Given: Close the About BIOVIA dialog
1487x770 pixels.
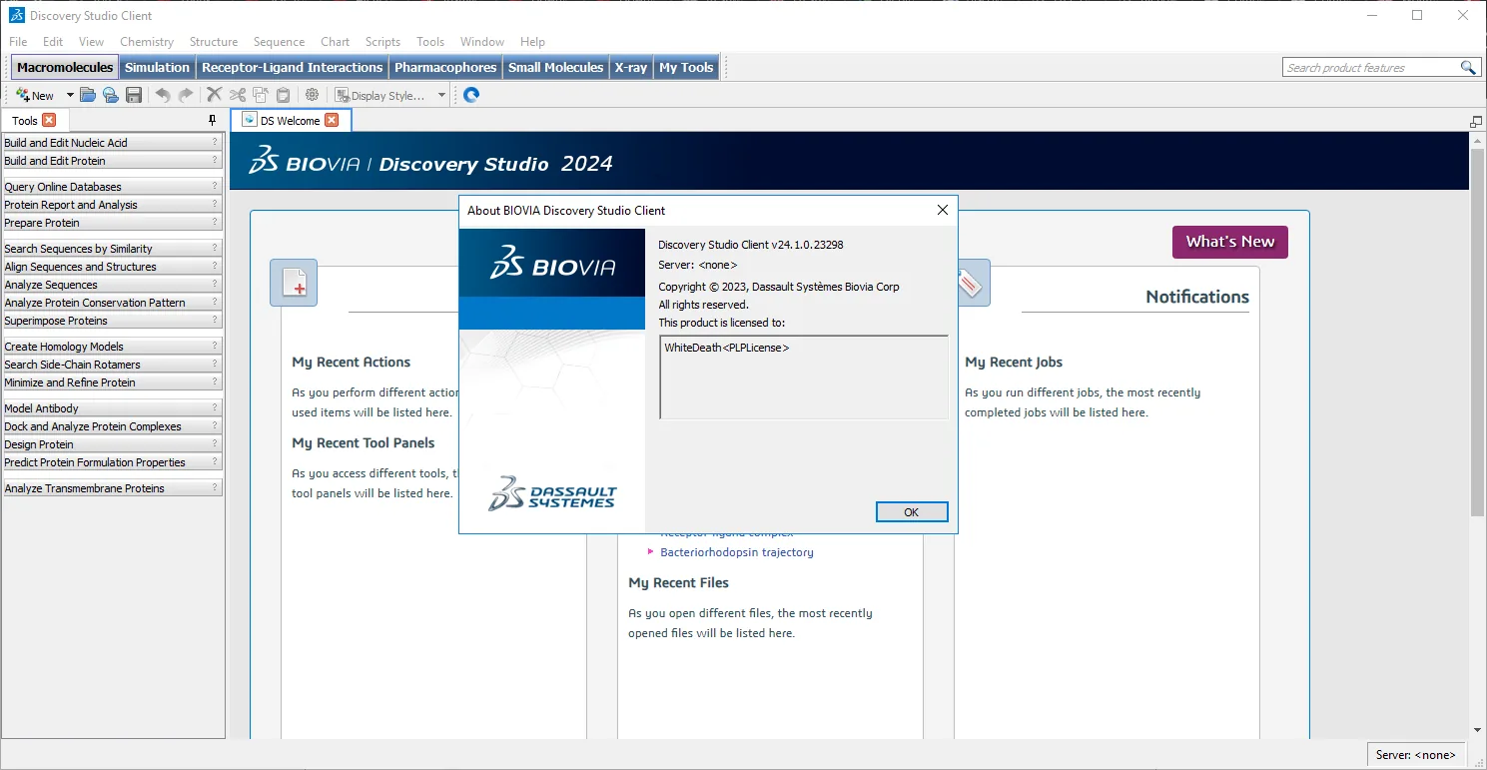Looking at the screenshot, I should click(942, 210).
